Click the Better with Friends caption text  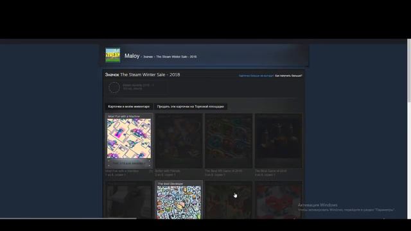[168, 171]
